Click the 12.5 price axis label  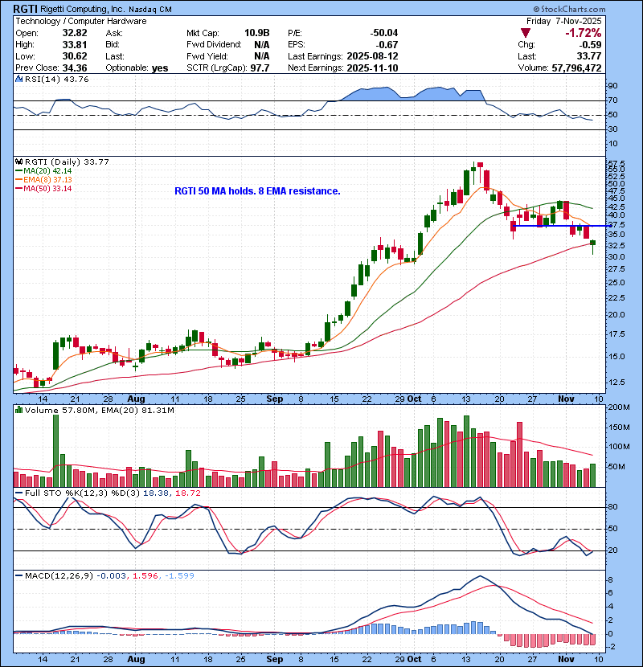click(616, 382)
